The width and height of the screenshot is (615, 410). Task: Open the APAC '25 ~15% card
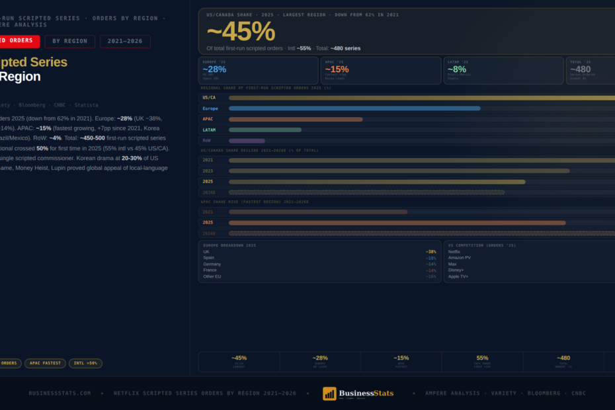coord(381,71)
